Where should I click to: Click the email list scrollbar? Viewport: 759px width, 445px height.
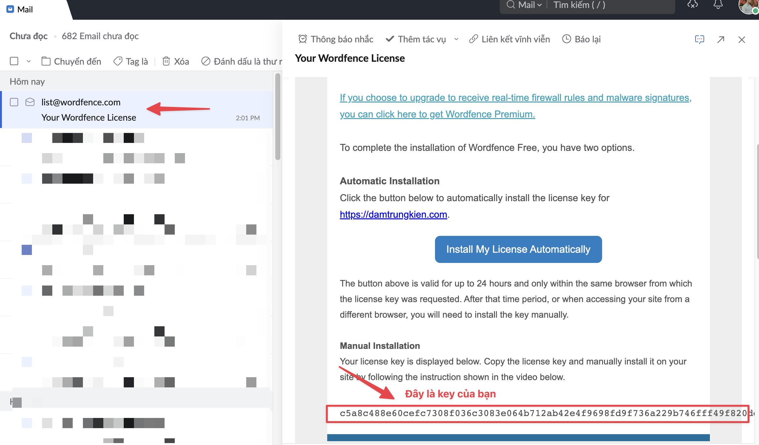click(x=278, y=117)
